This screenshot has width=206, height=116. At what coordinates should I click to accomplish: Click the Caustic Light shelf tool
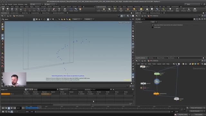click(157, 9)
